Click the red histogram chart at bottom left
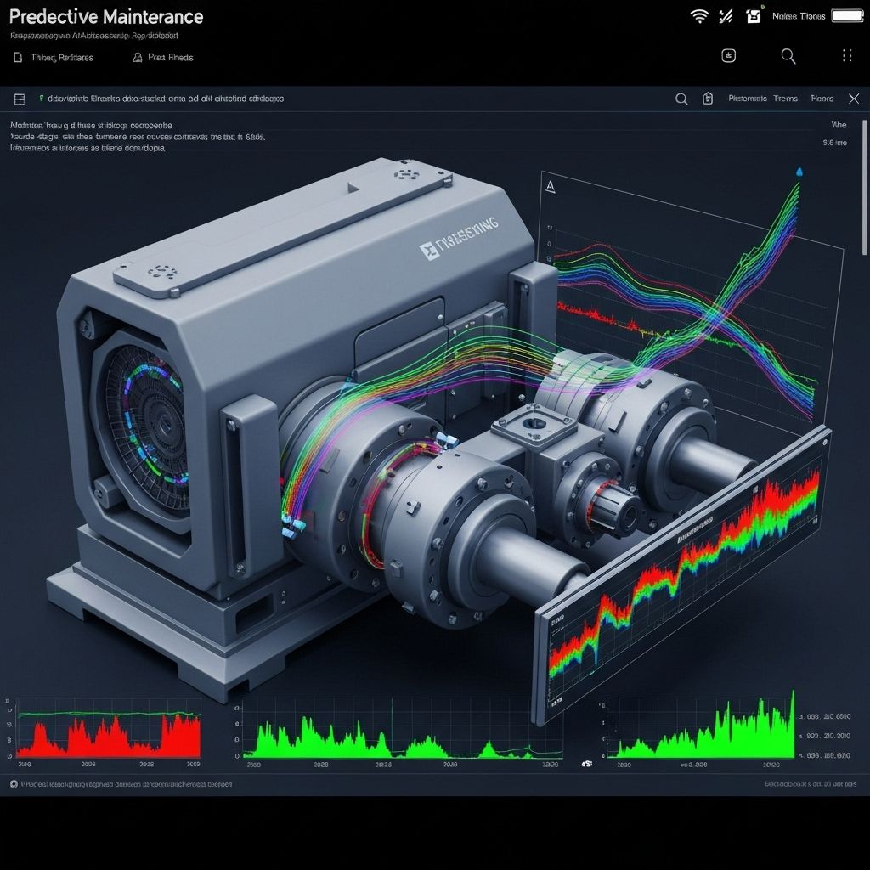 click(109, 732)
